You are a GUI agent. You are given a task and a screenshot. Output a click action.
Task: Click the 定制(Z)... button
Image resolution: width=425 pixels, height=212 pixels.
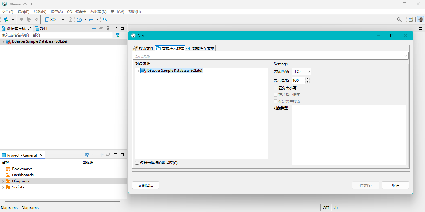point(146,185)
